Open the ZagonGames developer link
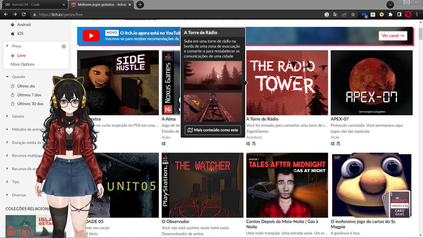This screenshot has height=238, width=423. (x=257, y=131)
